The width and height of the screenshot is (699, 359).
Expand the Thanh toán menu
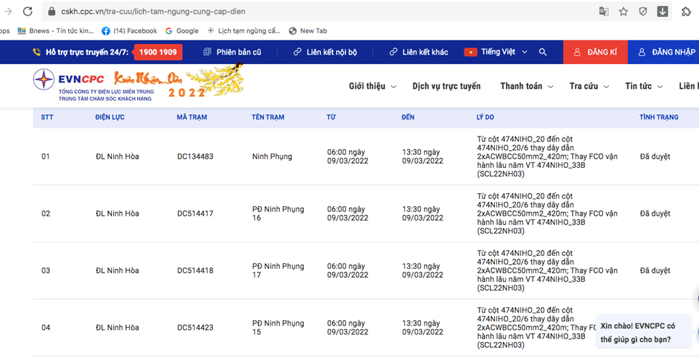point(526,86)
